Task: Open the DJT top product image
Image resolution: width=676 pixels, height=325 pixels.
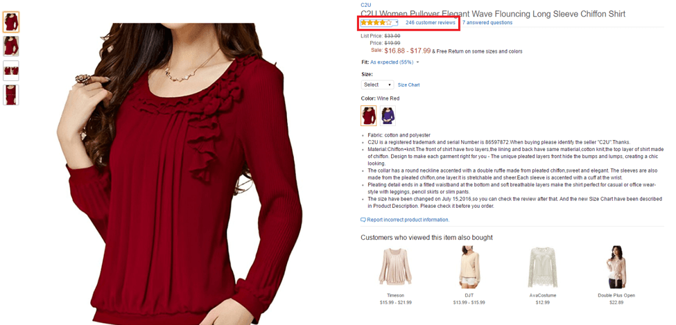Action: (469, 267)
